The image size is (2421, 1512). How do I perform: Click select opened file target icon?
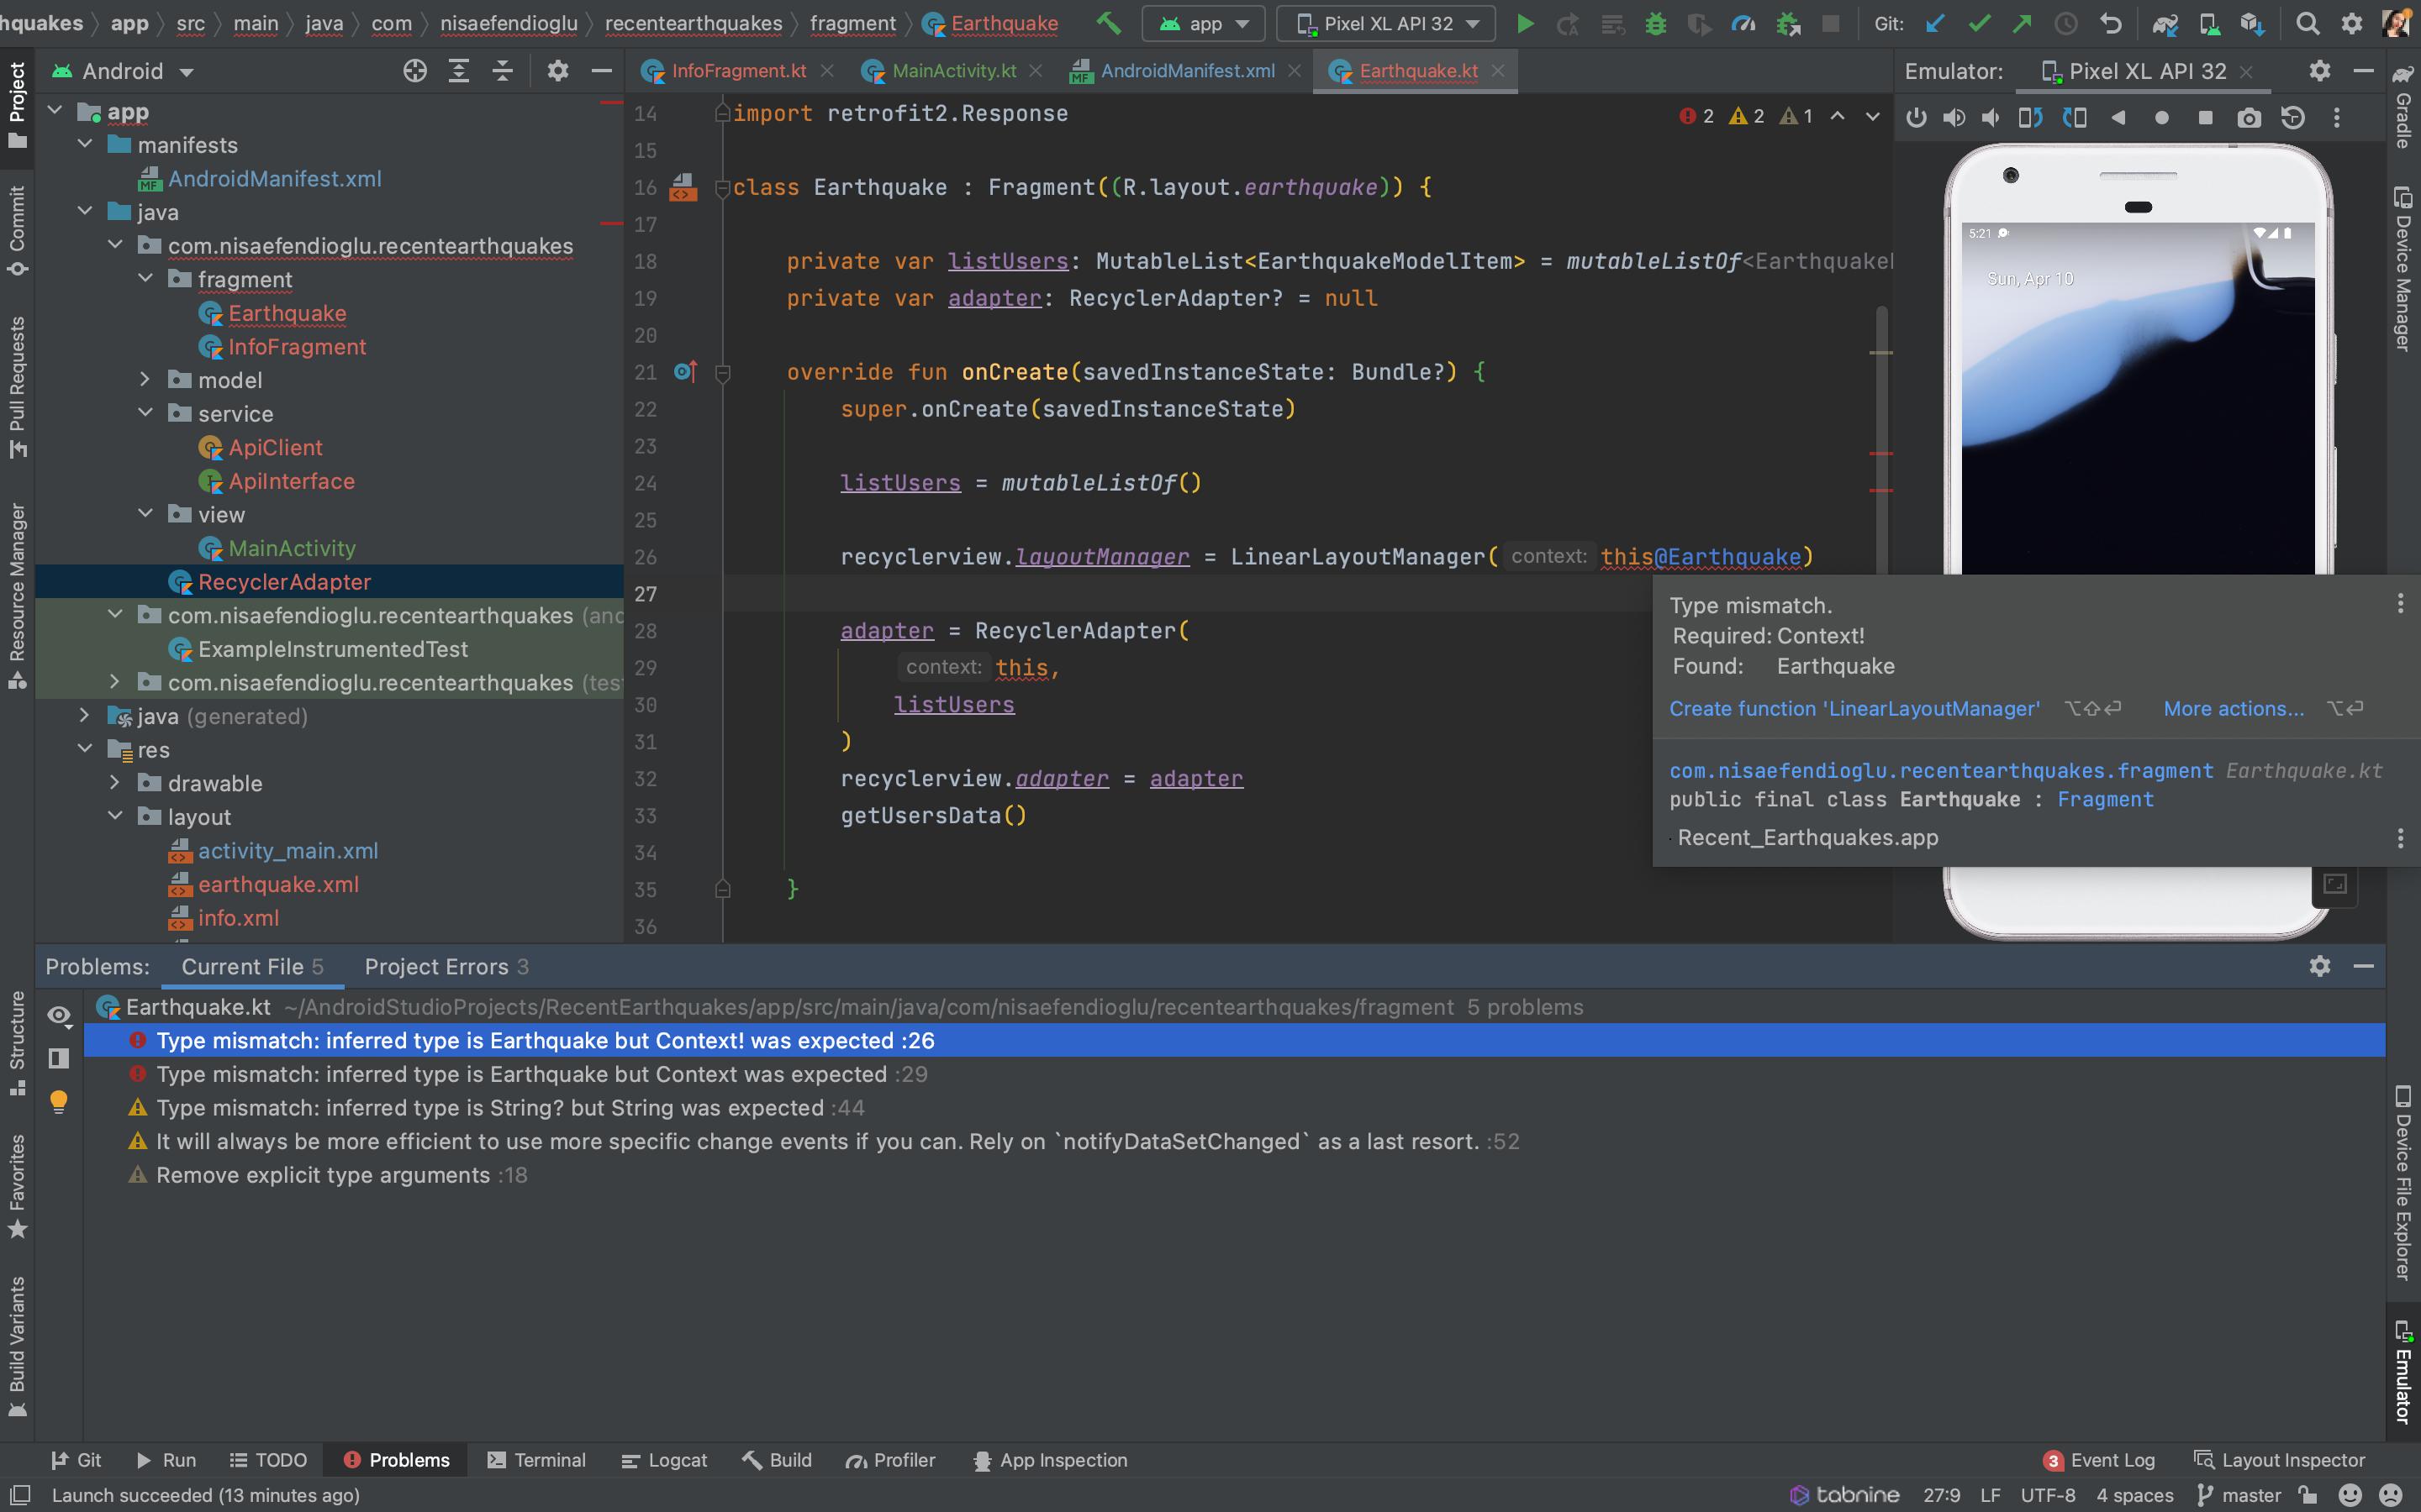point(414,71)
